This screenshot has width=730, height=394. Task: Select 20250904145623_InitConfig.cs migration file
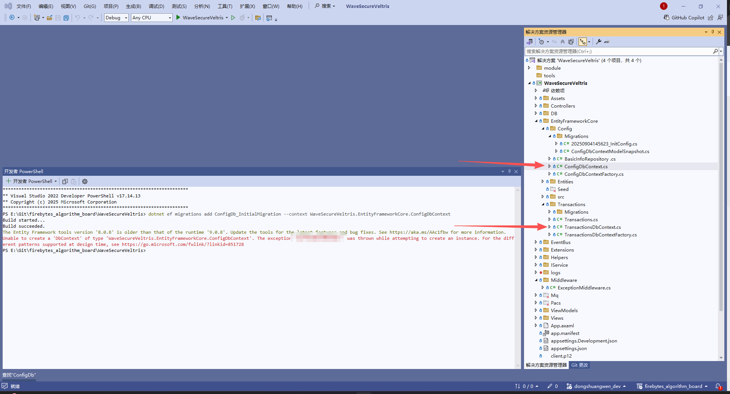tap(604, 144)
